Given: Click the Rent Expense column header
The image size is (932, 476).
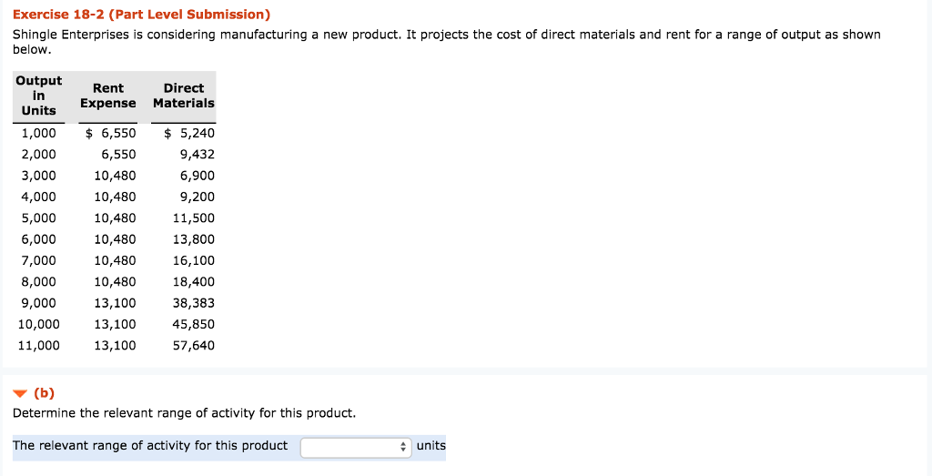Looking at the screenshot, I should tap(107, 96).
